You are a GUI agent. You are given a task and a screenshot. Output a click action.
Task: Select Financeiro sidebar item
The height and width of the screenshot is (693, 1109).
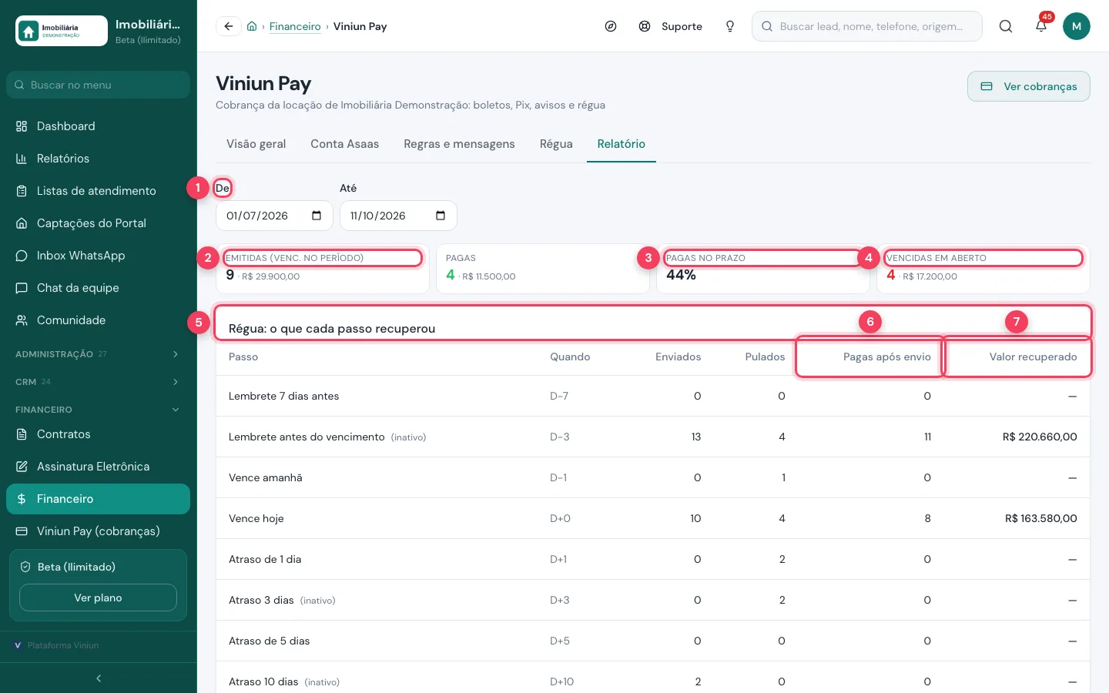click(x=99, y=499)
